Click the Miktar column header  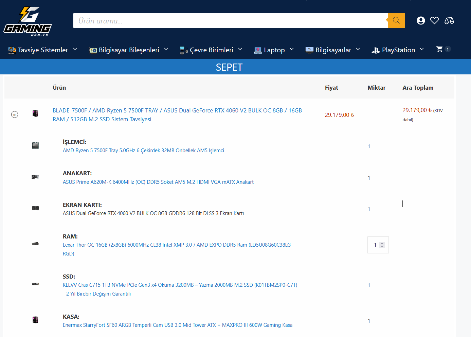(376, 88)
